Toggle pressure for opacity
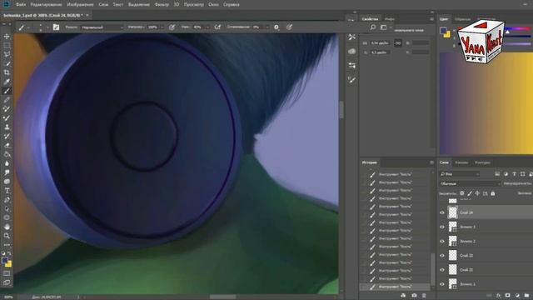Image resolution: width=533 pixels, height=300 pixels. point(172,27)
